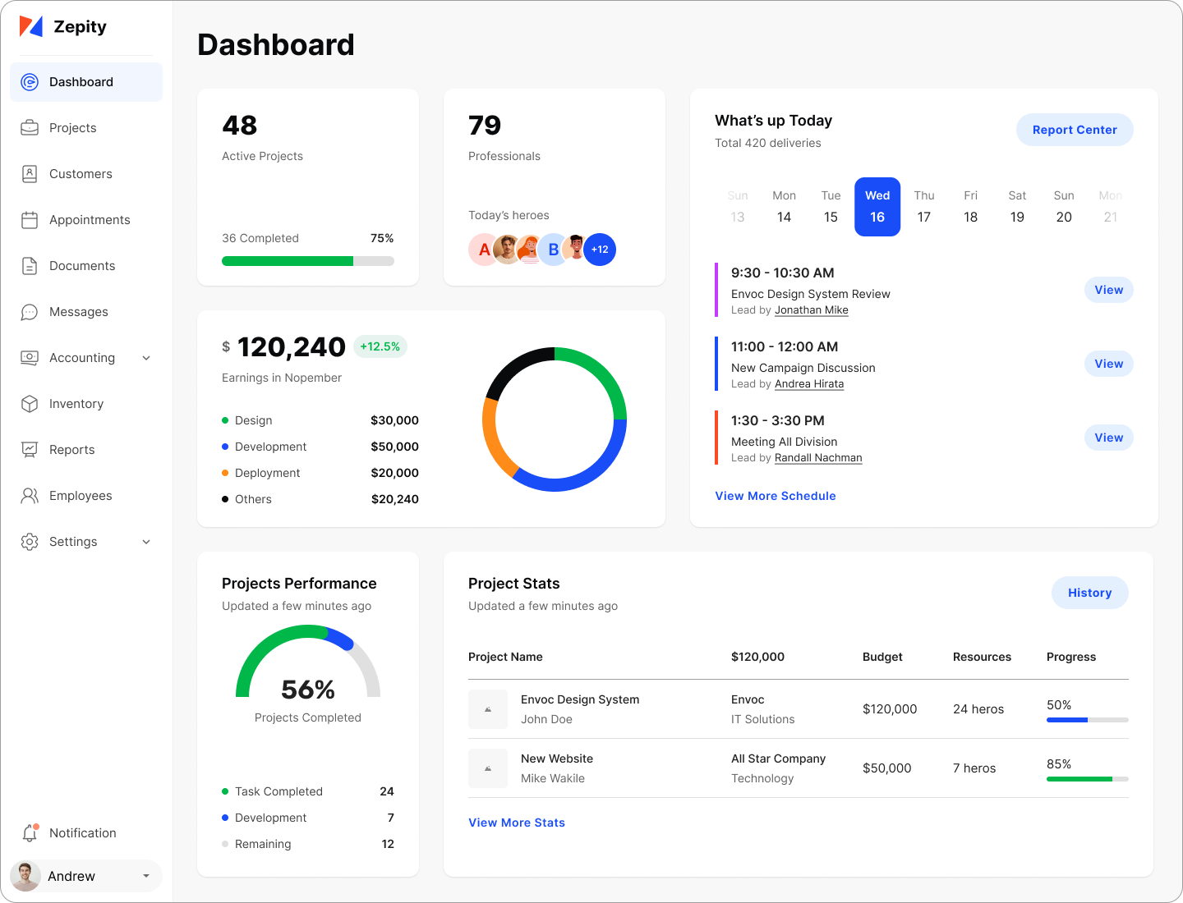Click the Zepity logo icon
The height and width of the screenshot is (903, 1183).
point(31,26)
